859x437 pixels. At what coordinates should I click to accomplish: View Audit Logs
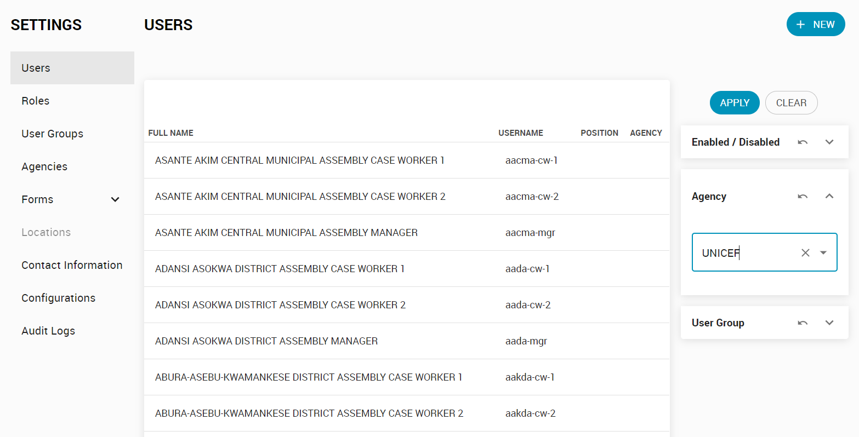(x=72, y=331)
